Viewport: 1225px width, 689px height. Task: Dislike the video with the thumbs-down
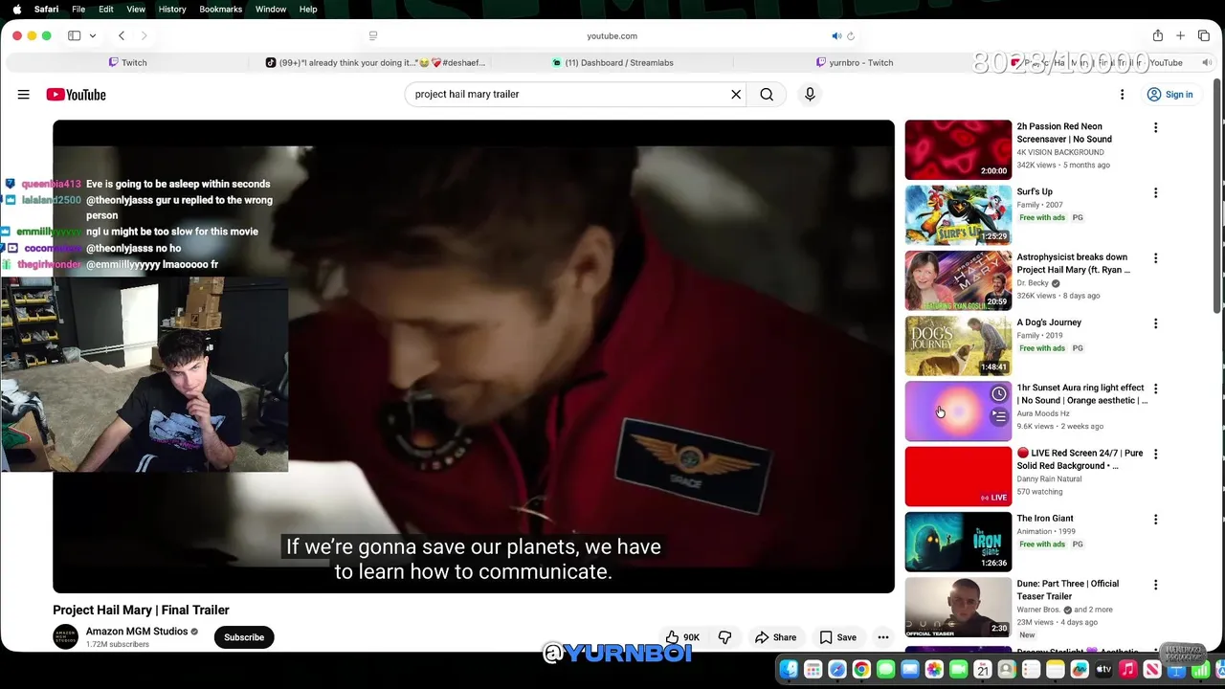[x=724, y=637]
